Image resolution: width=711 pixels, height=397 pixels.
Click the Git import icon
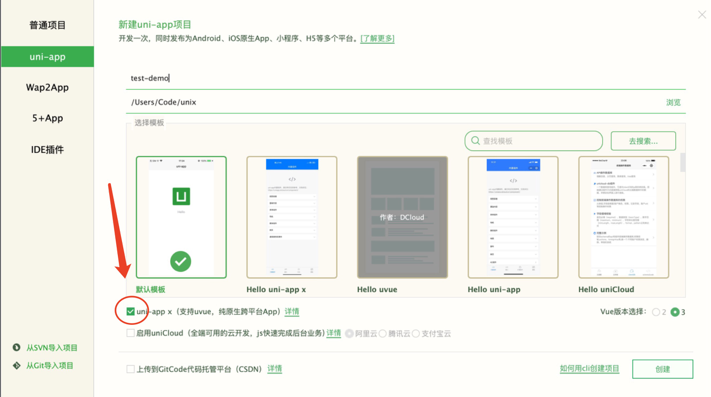click(17, 365)
